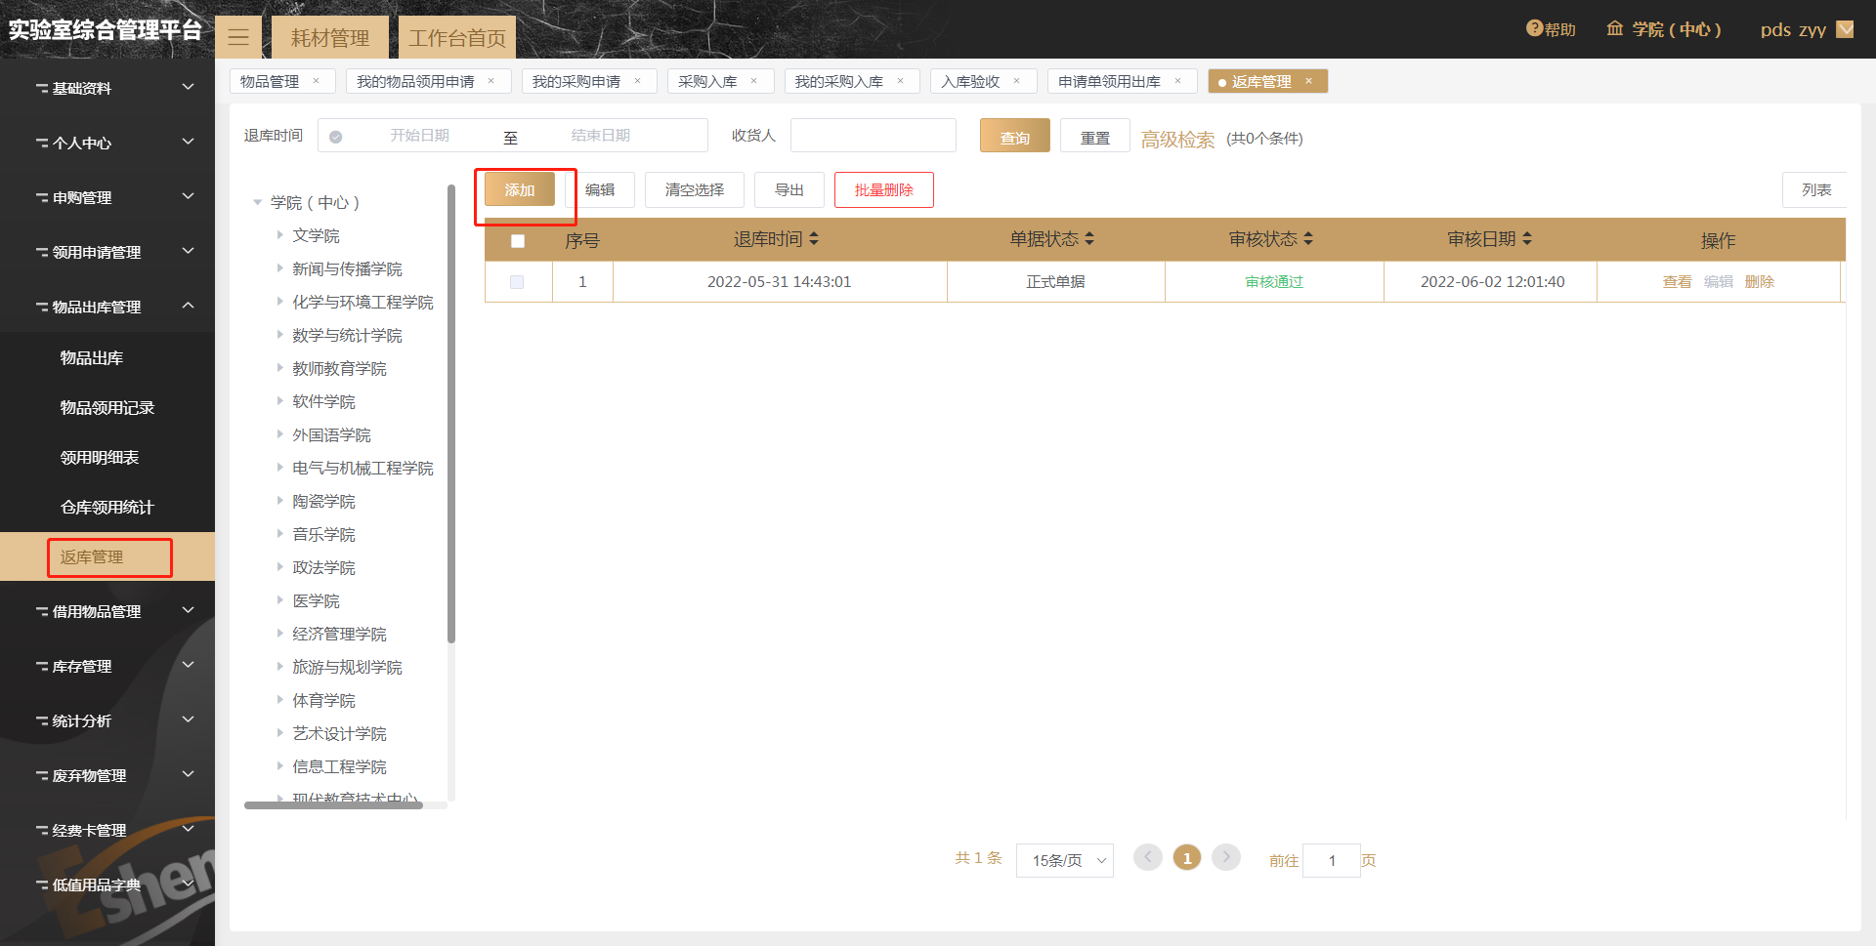The image size is (1876, 946).
Task: Toggle the select-all checkbox in table header
Action: click(x=518, y=241)
